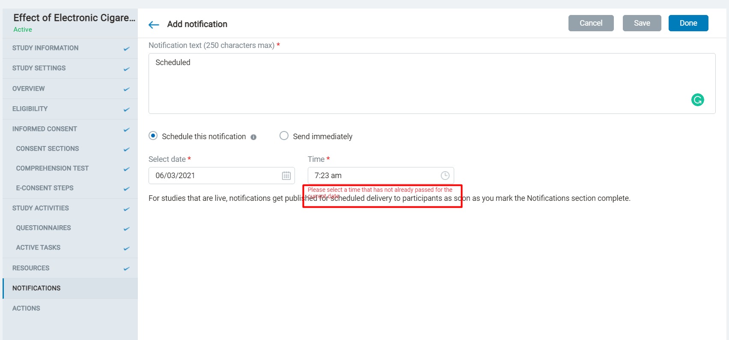Open E-Consent Steps item
729x340 pixels.
coord(70,188)
